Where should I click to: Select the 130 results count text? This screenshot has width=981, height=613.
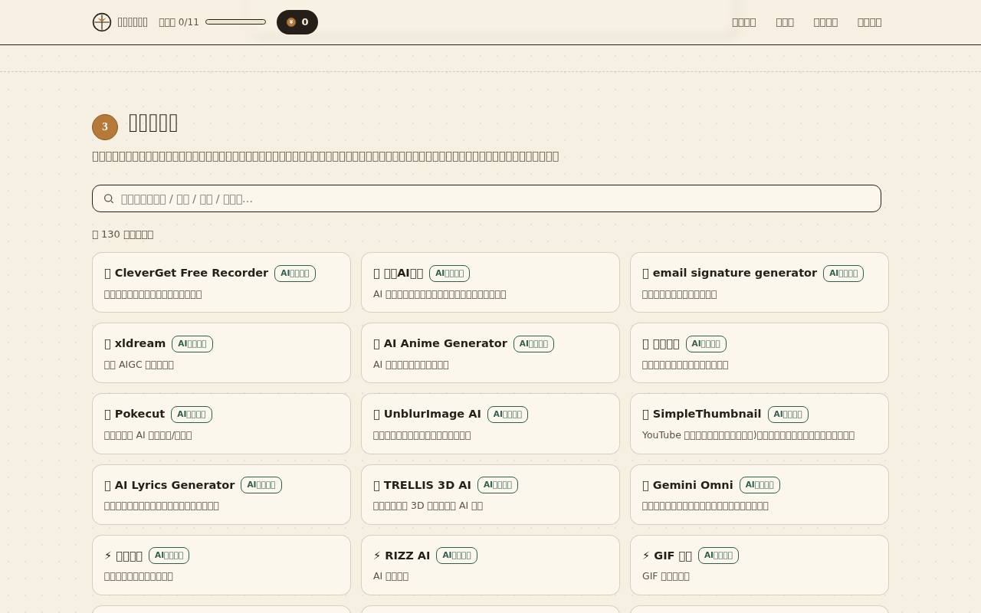(123, 234)
